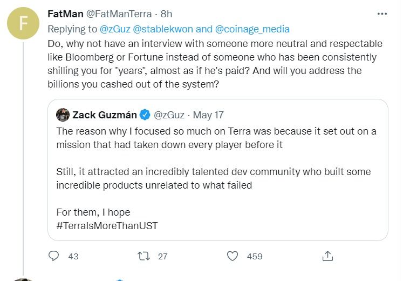This screenshot has height=281, width=410.
Task: Click the 43 replies count
Action: click(x=73, y=256)
